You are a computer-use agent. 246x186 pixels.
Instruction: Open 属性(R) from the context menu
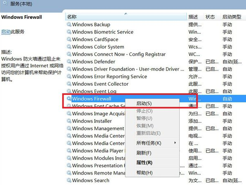[x=144, y=162]
